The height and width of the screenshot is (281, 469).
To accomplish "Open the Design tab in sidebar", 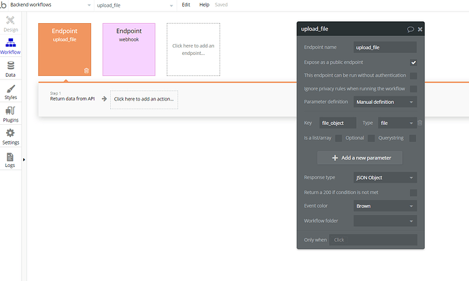I will click(x=10, y=24).
